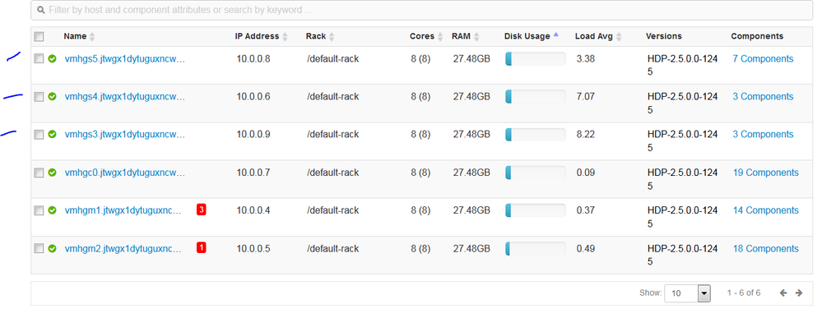Open host vmhgs3.jtwgx1dytuguxncw link
Screen dimensions: 822x318
125,135
